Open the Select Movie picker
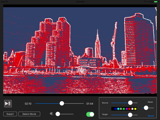This screenshot has height=120, width=160. click(x=29, y=114)
